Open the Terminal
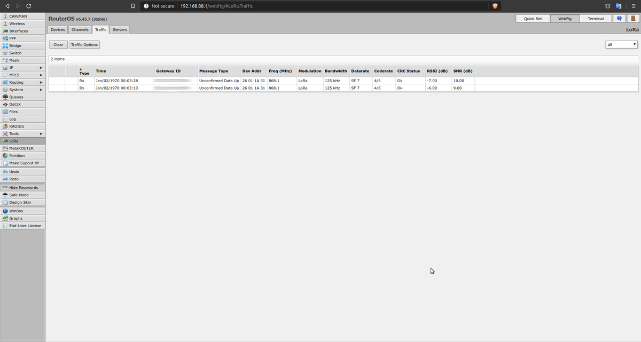641x342 pixels. point(596,18)
